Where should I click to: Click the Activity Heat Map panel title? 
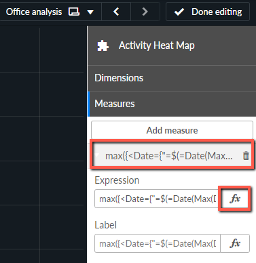pyautogui.click(x=157, y=45)
